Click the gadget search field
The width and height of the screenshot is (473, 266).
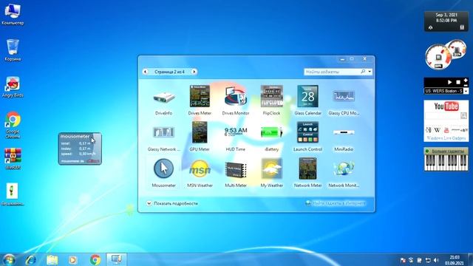click(332, 72)
